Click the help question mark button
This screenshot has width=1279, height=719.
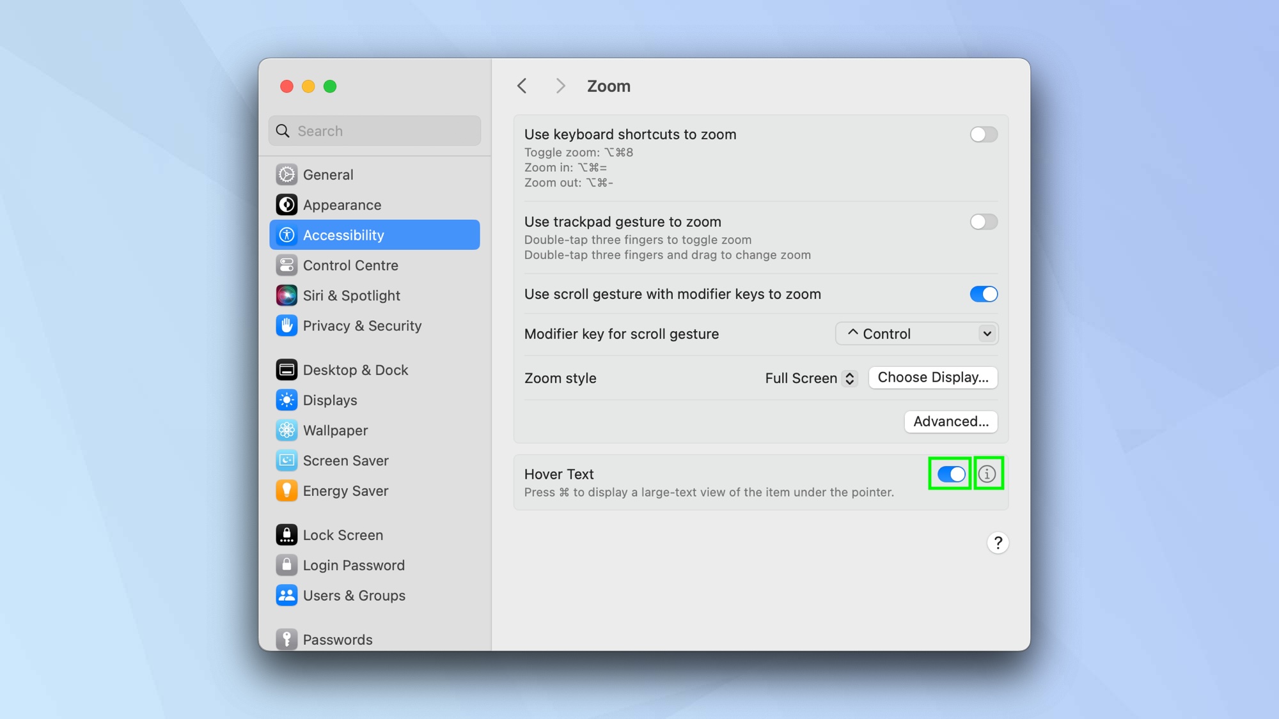pos(997,542)
